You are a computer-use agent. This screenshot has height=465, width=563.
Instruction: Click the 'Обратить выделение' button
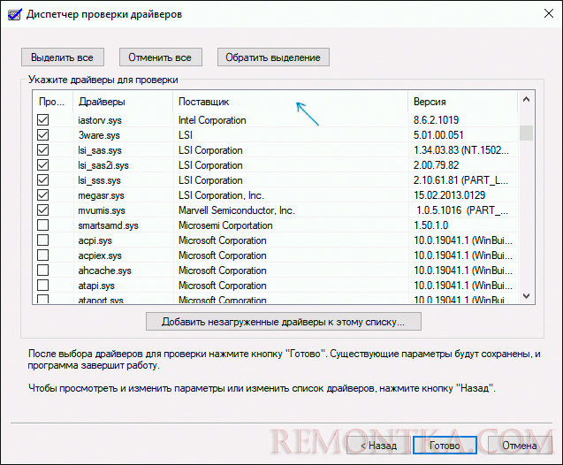pos(273,57)
